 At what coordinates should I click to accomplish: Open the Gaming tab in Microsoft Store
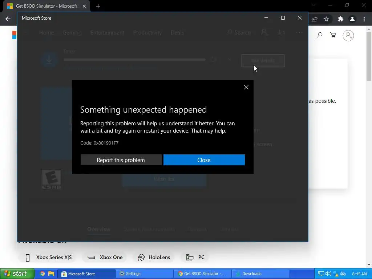(72, 32)
